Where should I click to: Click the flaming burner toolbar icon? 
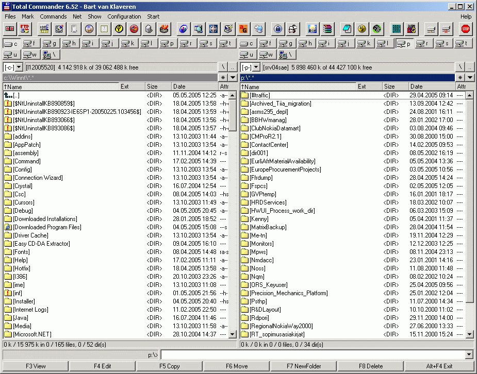point(163,29)
